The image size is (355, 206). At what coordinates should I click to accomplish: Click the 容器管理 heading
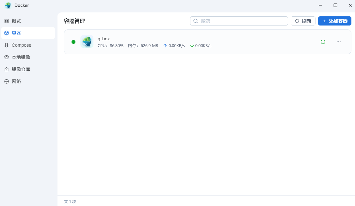tap(74, 21)
